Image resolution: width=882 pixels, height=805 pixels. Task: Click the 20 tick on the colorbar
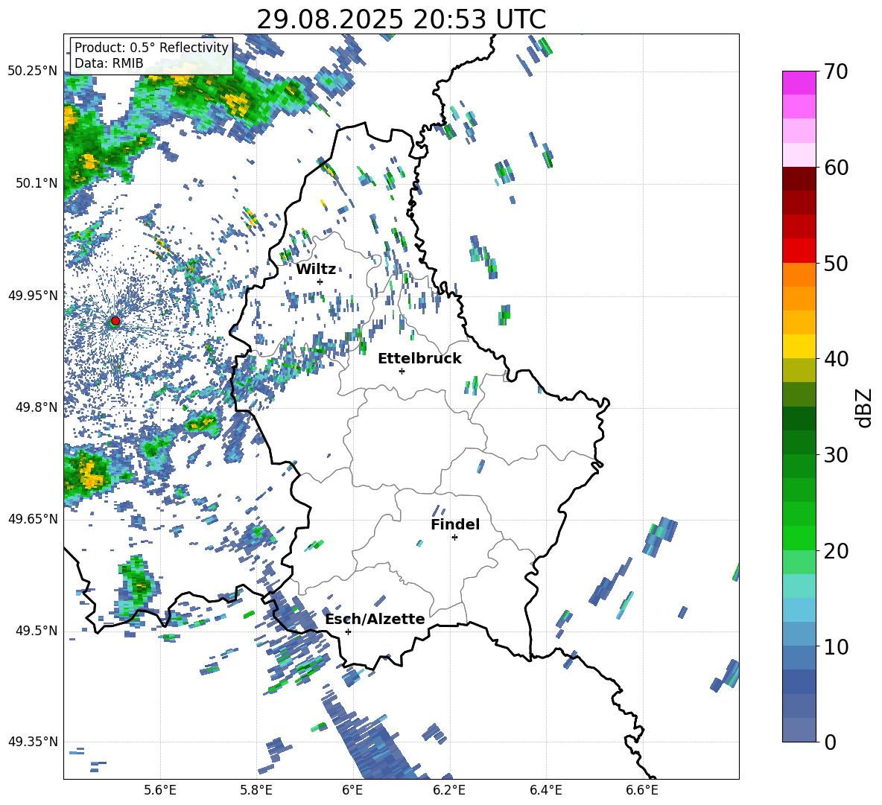click(836, 550)
